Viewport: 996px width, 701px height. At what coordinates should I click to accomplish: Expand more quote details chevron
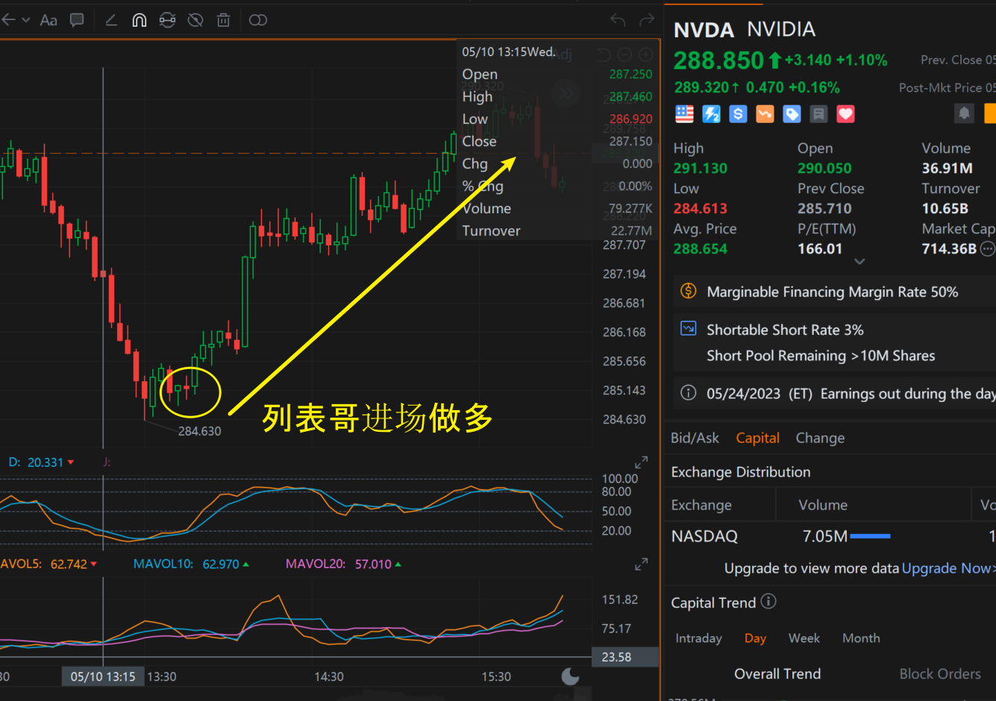coord(859,262)
